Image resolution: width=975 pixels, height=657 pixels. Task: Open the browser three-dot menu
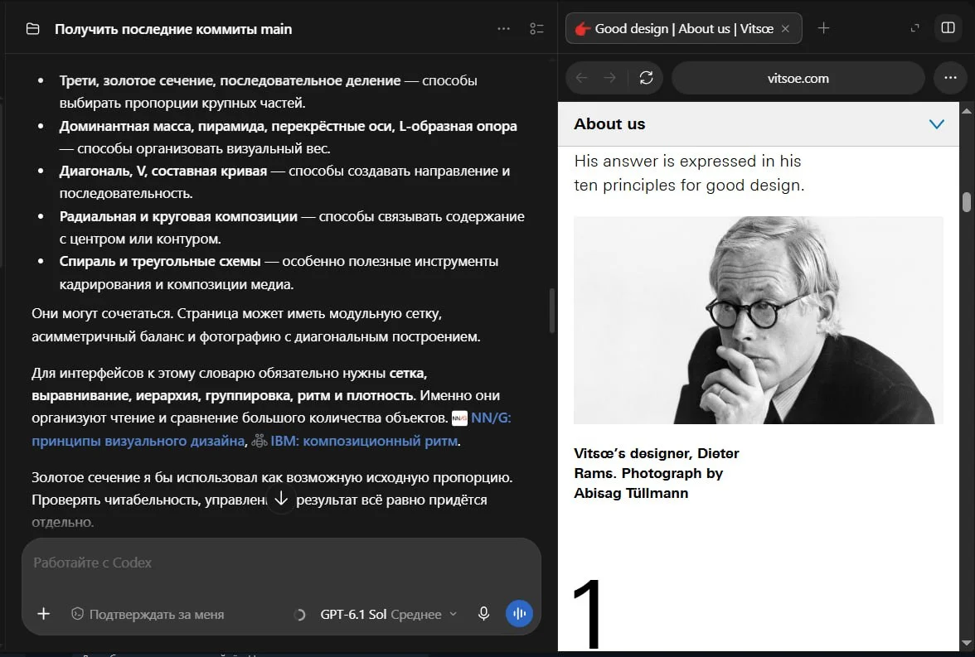pos(950,78)
